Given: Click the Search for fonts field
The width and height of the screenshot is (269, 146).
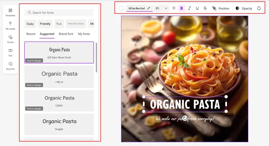Looking at the screenshot, I should tap(59, 12).
